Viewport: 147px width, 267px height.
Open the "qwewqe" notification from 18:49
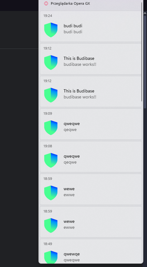91,251
